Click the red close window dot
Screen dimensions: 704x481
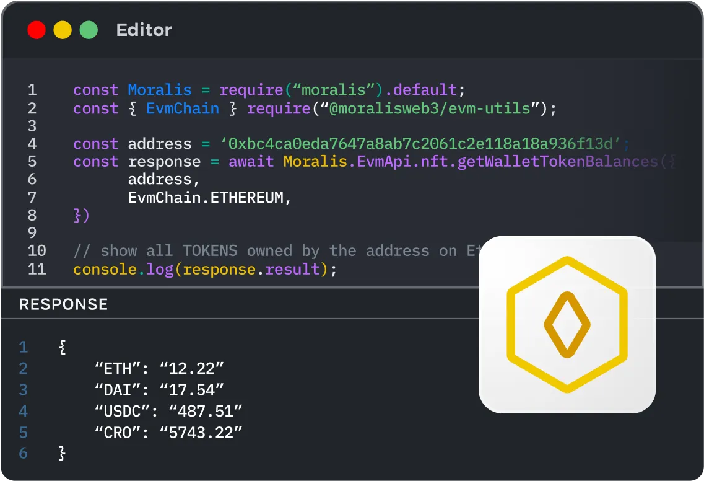37,30
